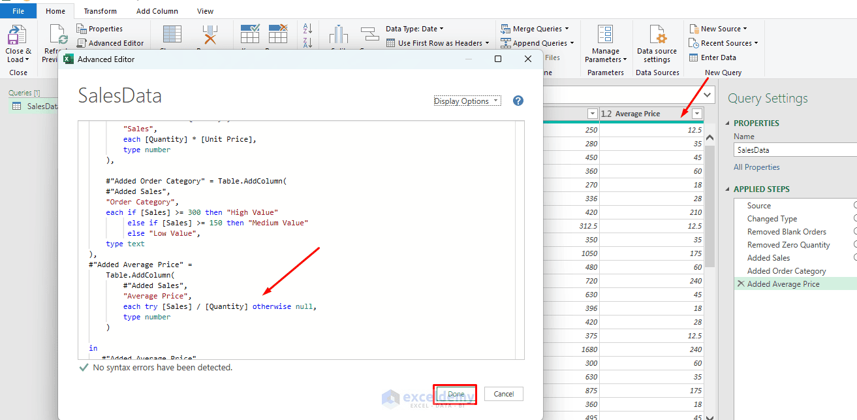Click the 'No syntax errors have been detected.' message
The image size is (857, 420).
[163, 367]
